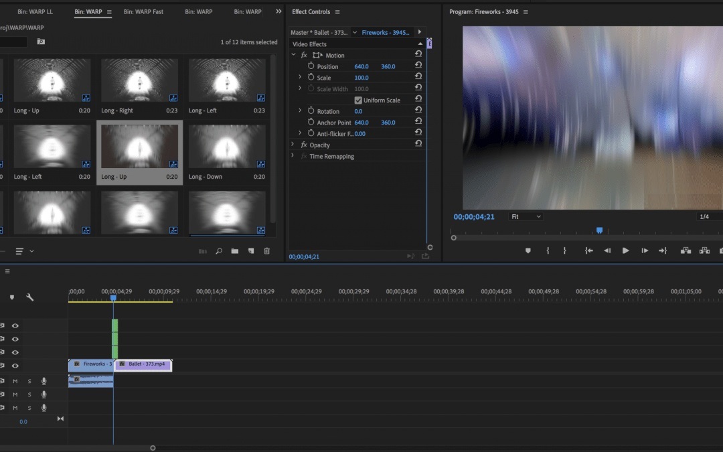
Task: Collapse the Motion effect group
Action: (293, 54)
